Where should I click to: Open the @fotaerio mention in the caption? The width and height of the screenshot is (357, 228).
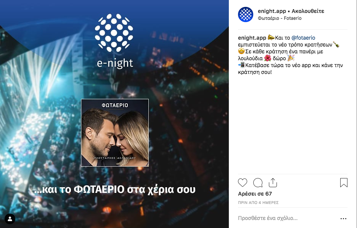(x=303, y=38)
